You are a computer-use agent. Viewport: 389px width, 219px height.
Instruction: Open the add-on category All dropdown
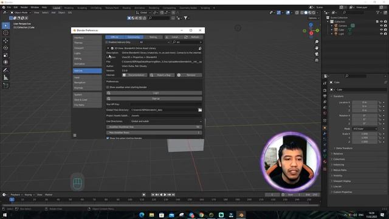click(154, 42)
